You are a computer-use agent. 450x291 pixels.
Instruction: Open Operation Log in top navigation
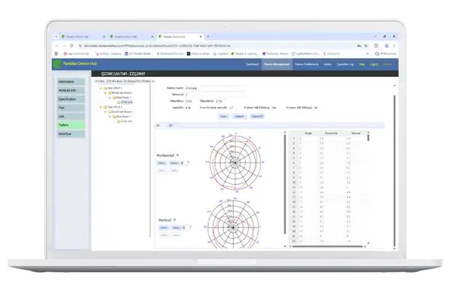(345, 64)
